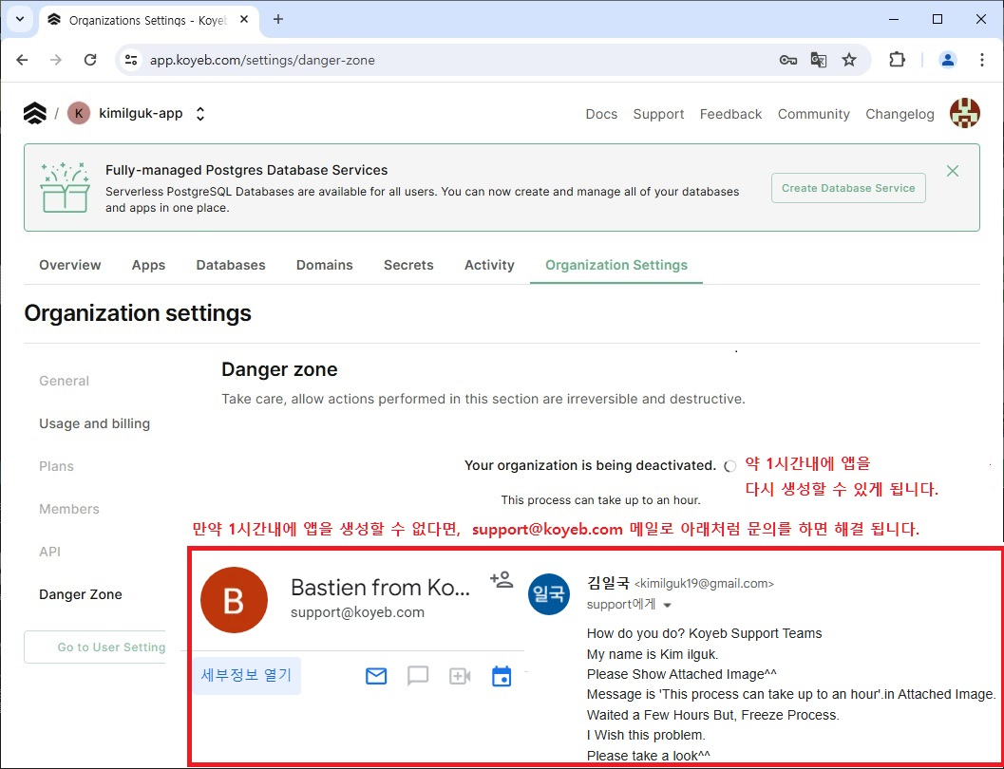This screenshot has height=769, width=1004.
Task: Open the Chrome three-dot menu
Action: click(x=981, y=60)
